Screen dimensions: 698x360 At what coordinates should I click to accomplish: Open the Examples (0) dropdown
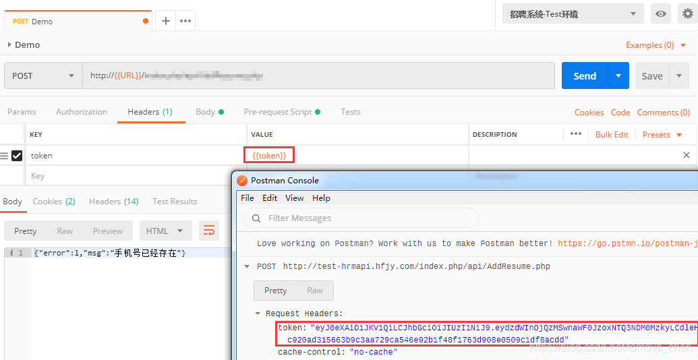click(656, 45)
